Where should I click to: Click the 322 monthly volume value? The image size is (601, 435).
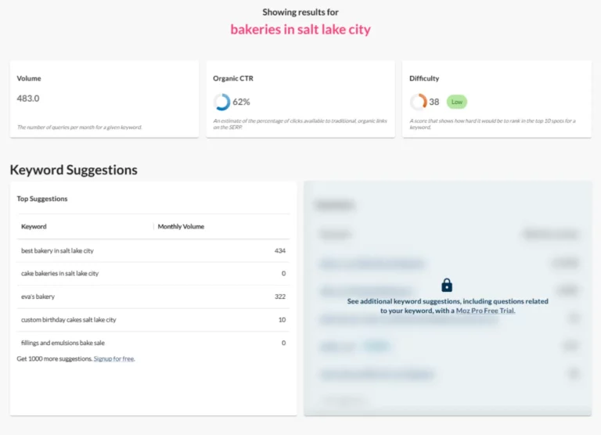click(x=280, y=297)
